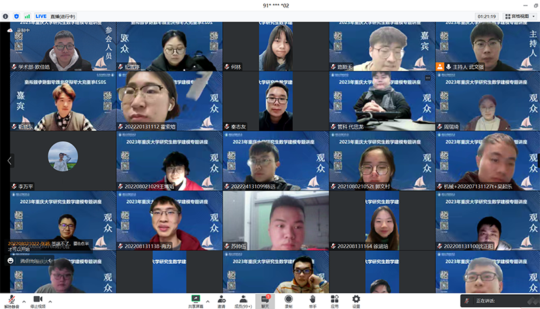The width and height of the screenshot is (540, 309).
Task: Click the chat message overlay text
Action: click(x=49, y=246)
